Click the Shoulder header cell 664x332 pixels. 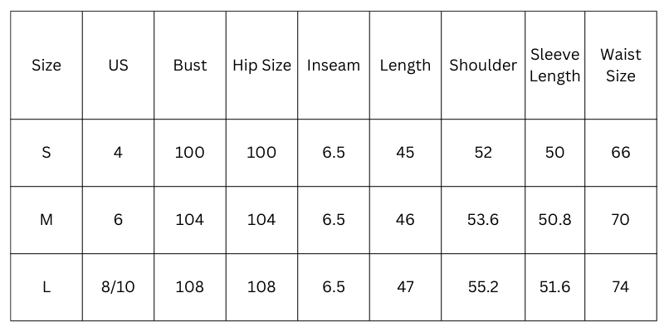coord(483,66)
